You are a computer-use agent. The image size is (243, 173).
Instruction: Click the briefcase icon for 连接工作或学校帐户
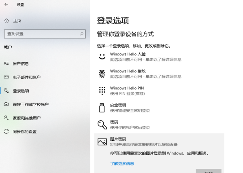point(6,104)
